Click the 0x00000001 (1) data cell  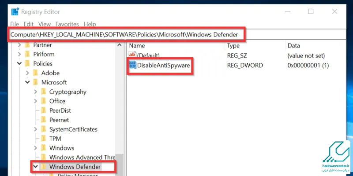click(x=308, y=66)
